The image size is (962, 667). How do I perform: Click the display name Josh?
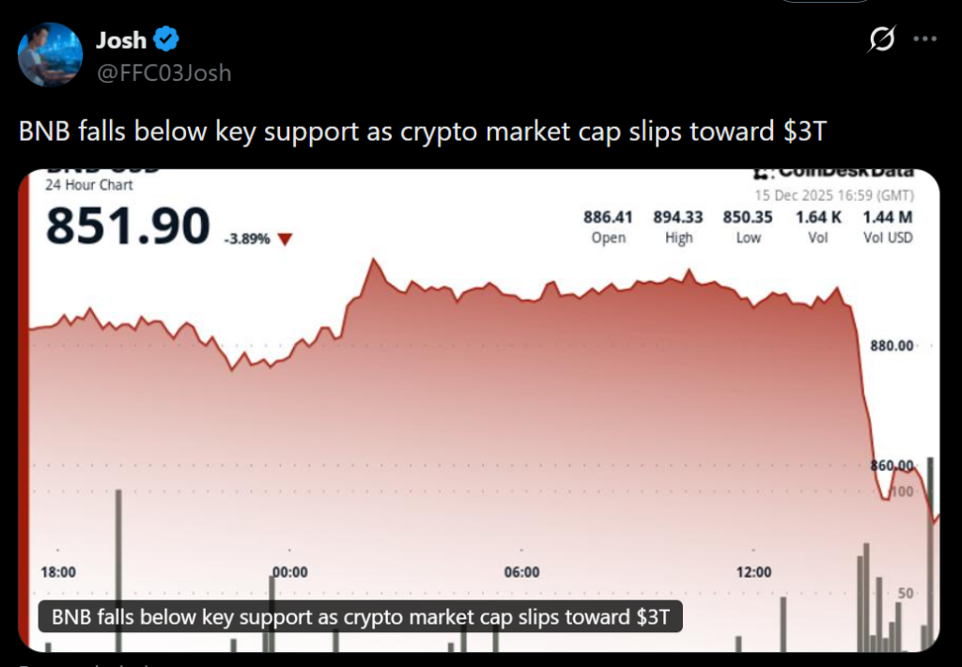coord(120,40)
